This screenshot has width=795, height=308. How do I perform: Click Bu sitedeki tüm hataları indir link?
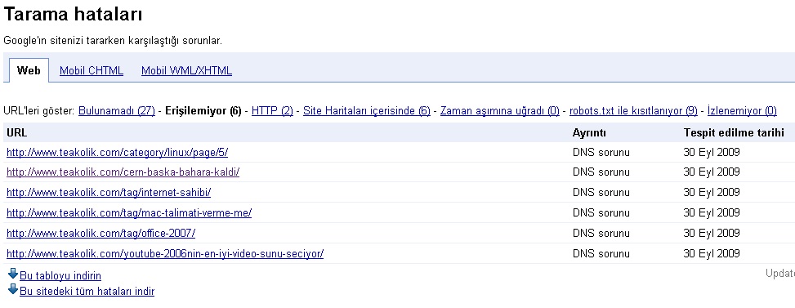click(x=87, y=292)
